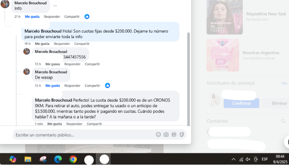Toggle the muted volume icon in tray

248,159
